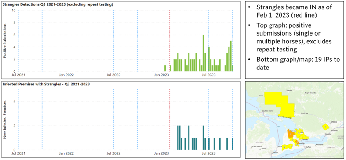Click the Detroit label on the map
This screenshot has width=346, height=160.
pos(275,152)
